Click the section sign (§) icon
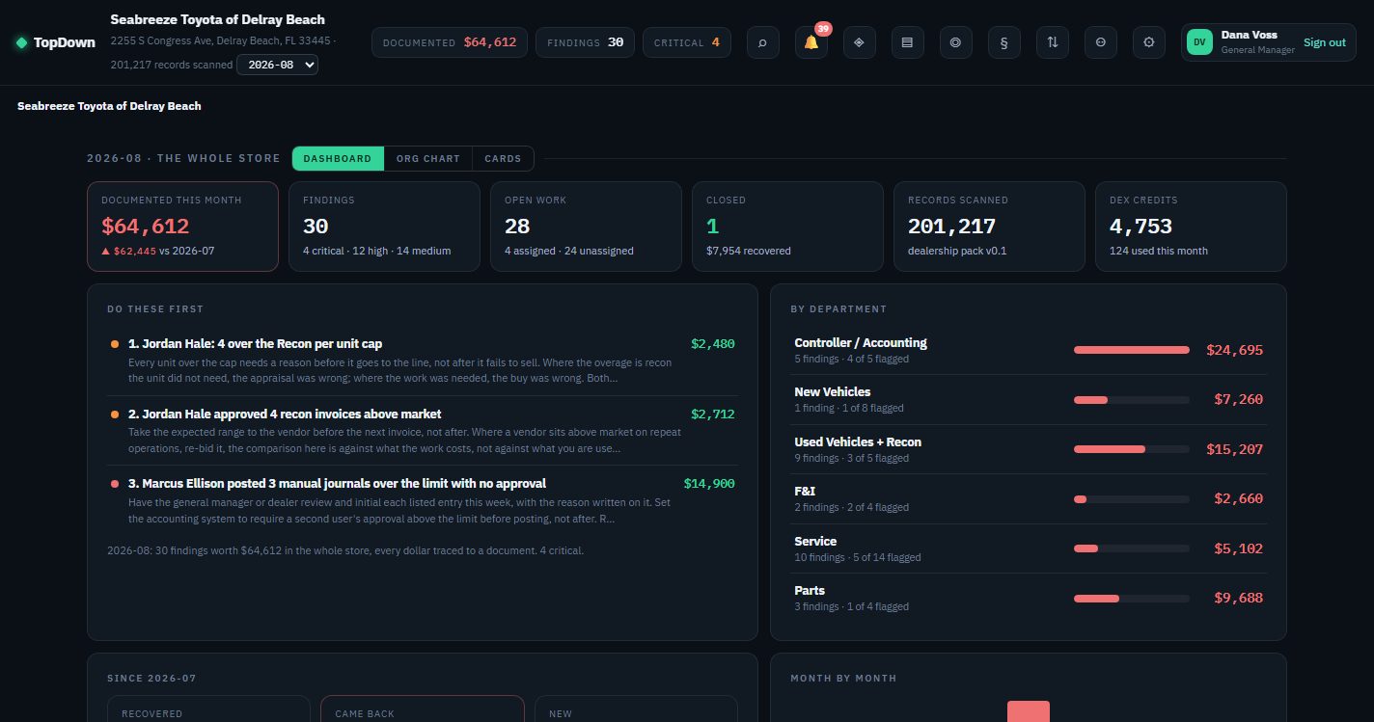The height and width of the screenshot is (722, 1374). coord(1003,42)
